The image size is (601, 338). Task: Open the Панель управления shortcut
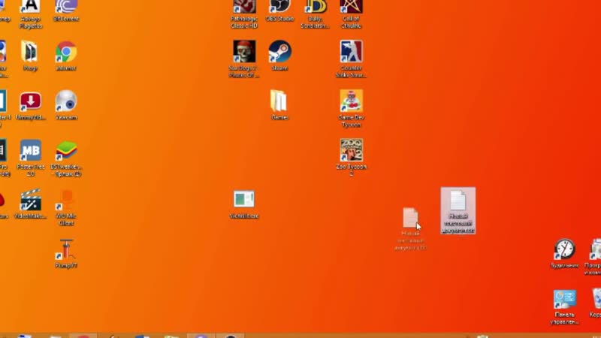(565, 307)
